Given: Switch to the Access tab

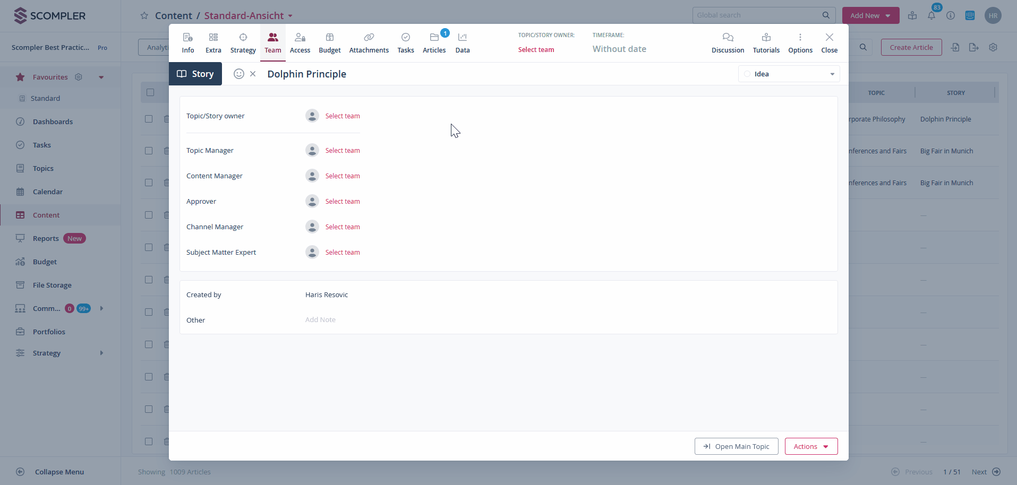Looking at the screenshot, I should [300, 42].
